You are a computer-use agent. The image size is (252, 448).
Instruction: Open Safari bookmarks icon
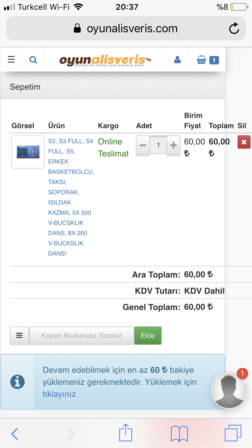tap(179, 434)
